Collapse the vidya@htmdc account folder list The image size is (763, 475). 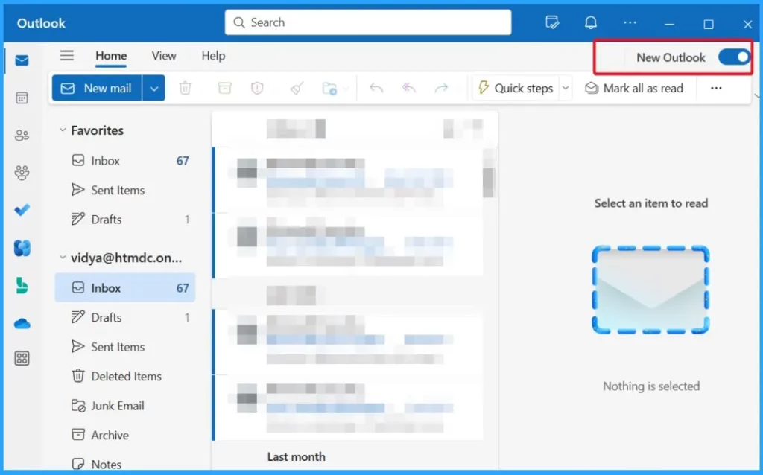point(63,257)
